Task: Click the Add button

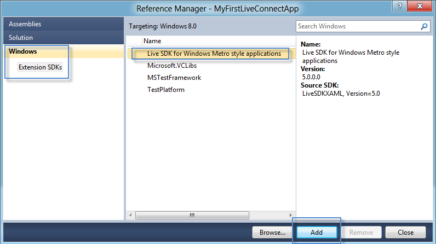Action: coord(317,233)
